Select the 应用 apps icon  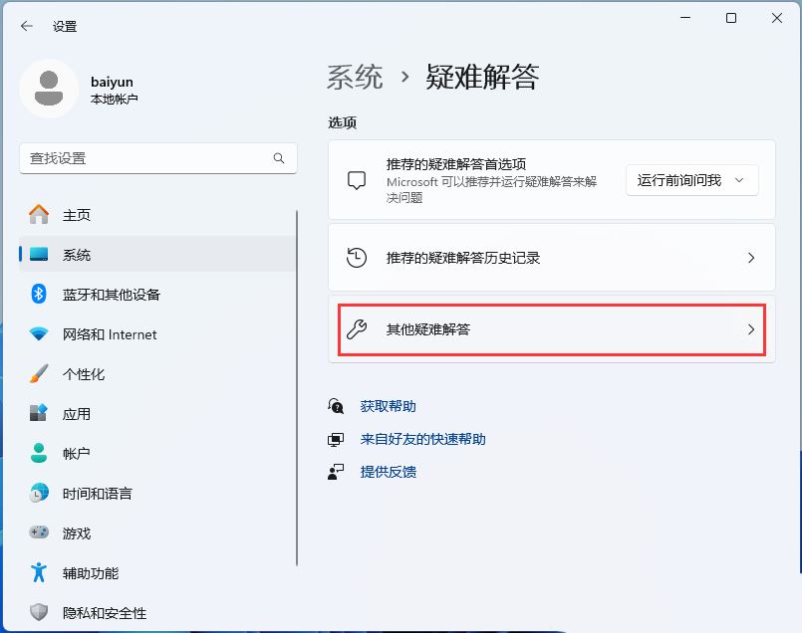[x=38, y=413]
